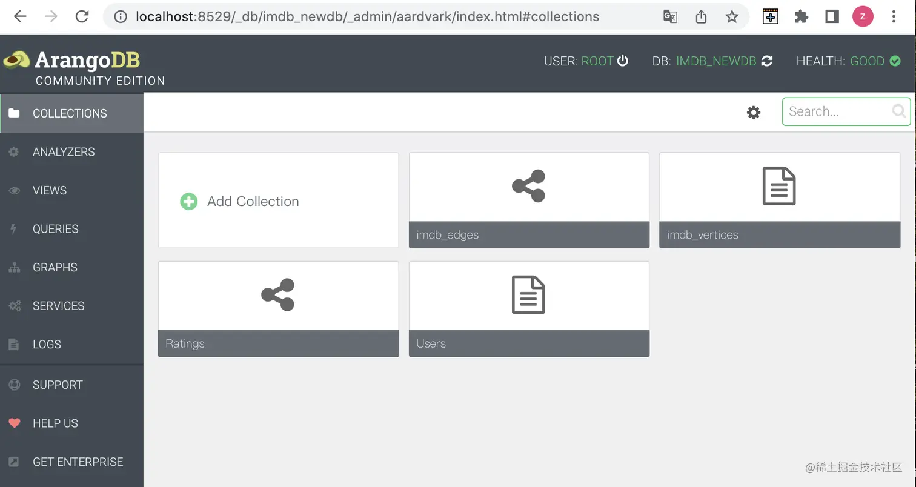Open the VIEWS sidebar section
The height and width of the screenshot is (487, 916).
[x=71, y=190]
